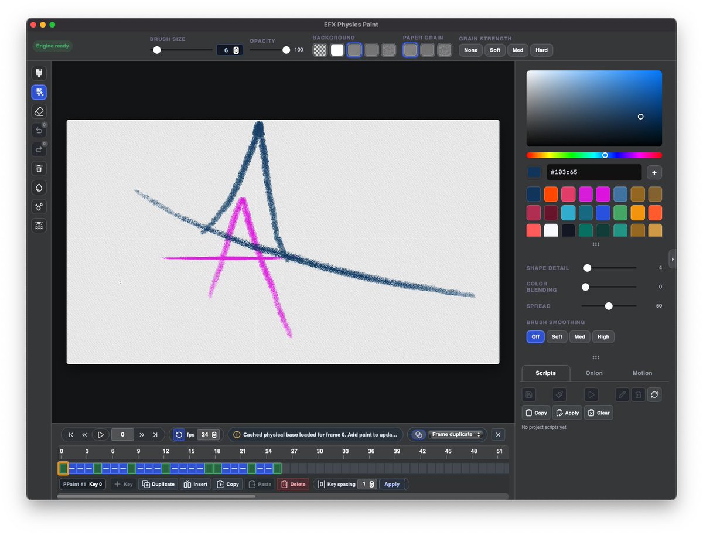703x535 pixels.
Task: Select the highlighted gray background option
Action: coord(354,50)
